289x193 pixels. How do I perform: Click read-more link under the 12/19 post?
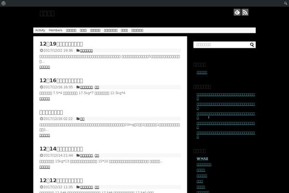(45, 67)
